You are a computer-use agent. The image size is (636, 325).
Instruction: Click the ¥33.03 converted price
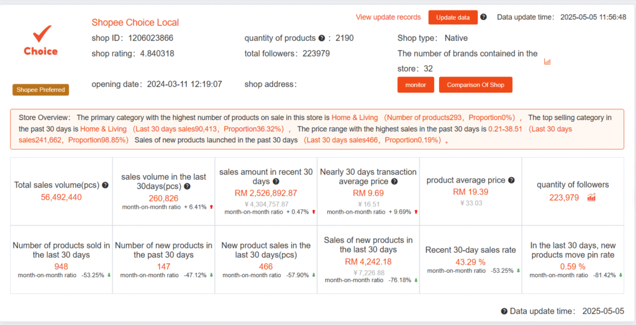[471, 203]
